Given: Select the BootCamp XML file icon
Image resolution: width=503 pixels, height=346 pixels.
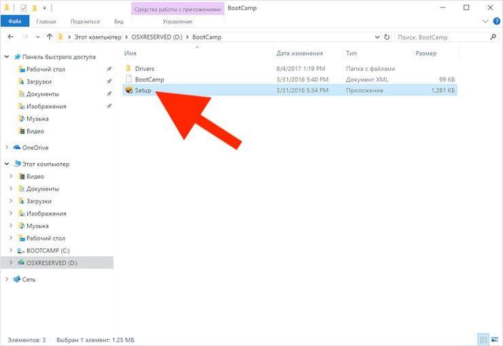Looking at the screenshot, I should (128, 80).
